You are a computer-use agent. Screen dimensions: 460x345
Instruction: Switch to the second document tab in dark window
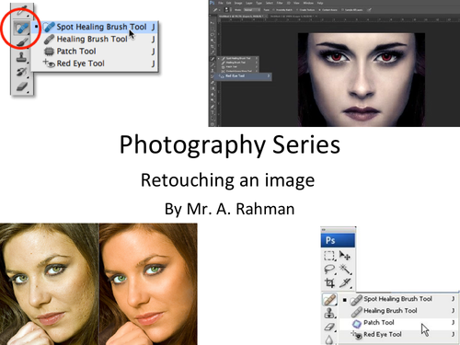click(293, 17)
